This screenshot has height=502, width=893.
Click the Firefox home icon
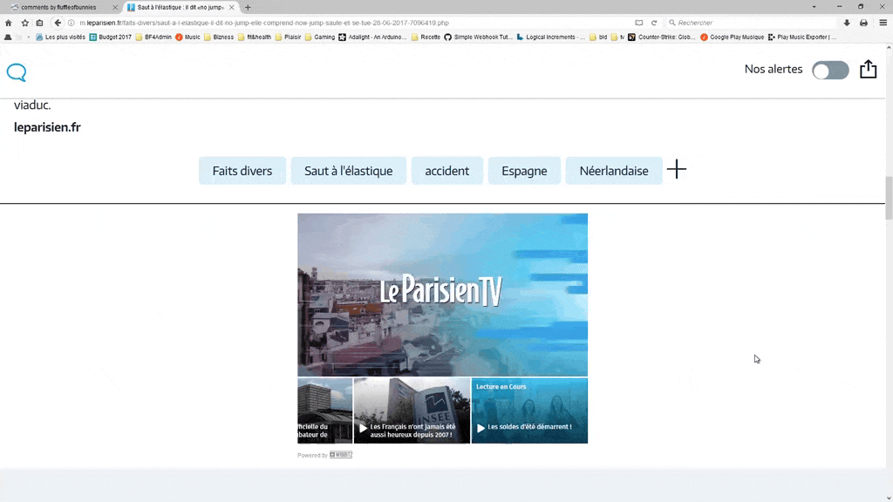click(9, 23)
